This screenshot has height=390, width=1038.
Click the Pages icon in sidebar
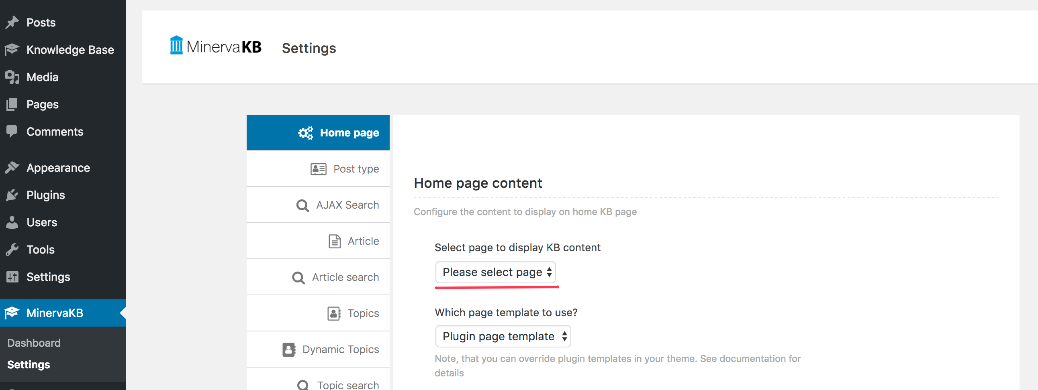(12, 104)
